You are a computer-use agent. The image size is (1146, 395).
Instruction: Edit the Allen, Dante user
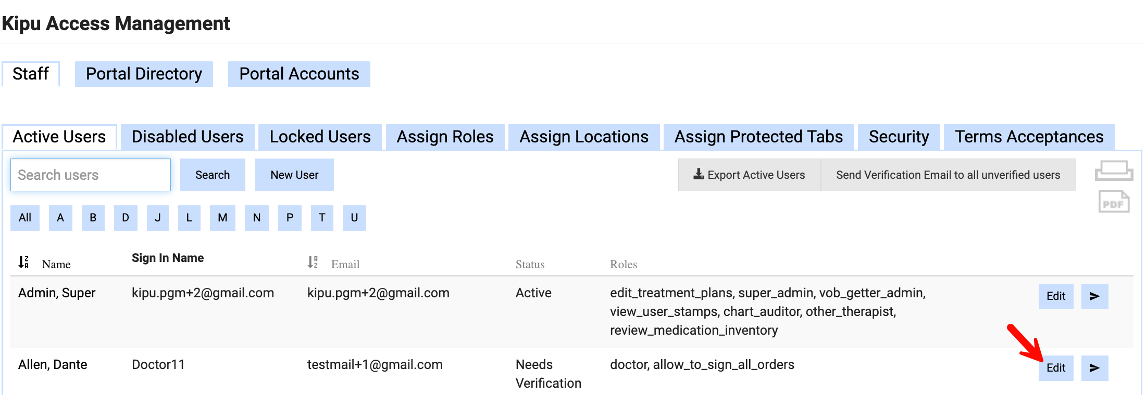pos(1056,368)
